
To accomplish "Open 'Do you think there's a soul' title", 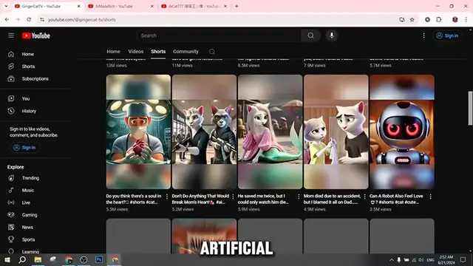I will pyautogui.click(x=134, y=199).
